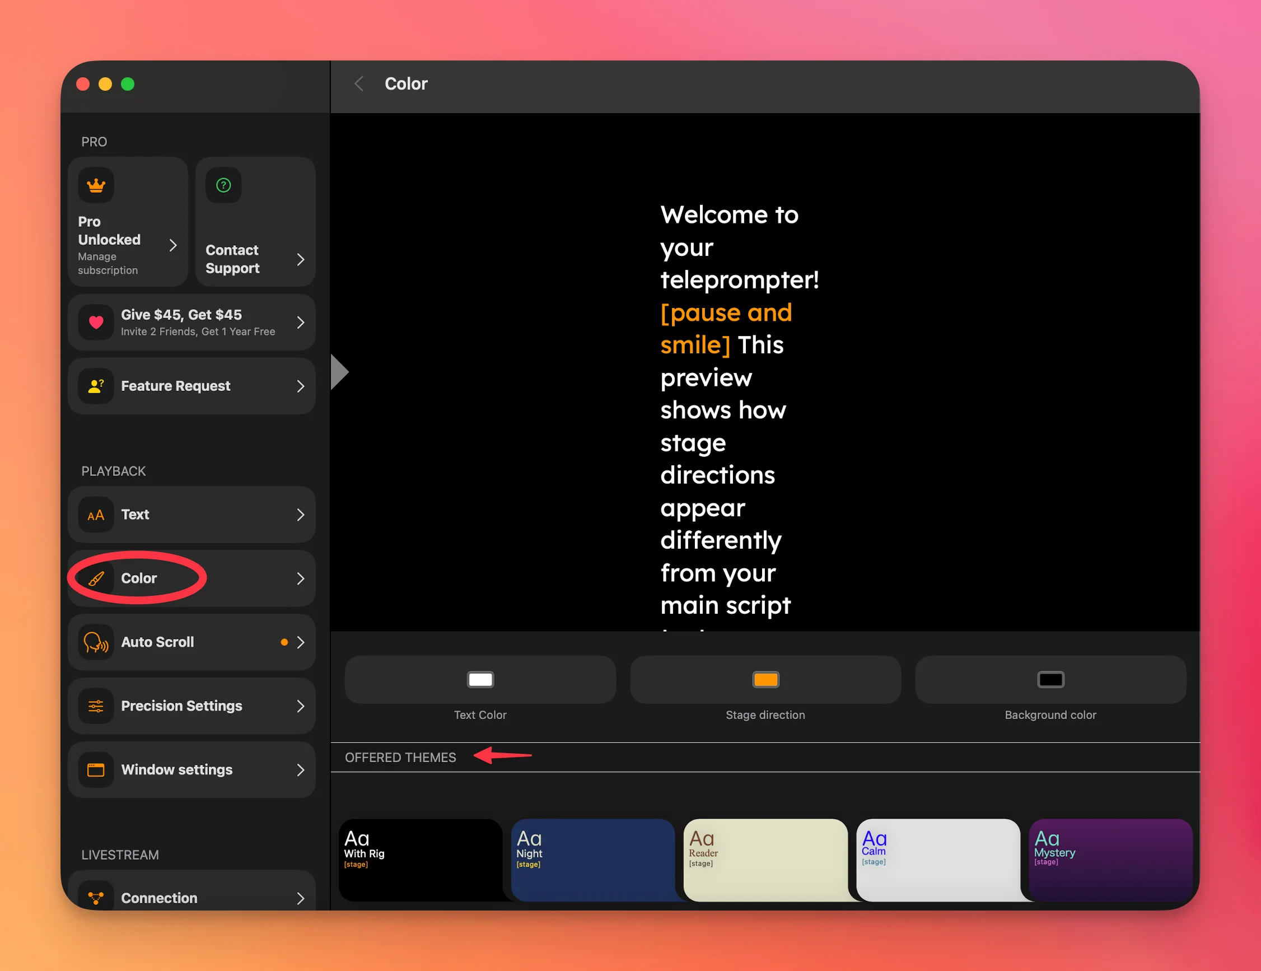Click the Color paintbrush icon
The image size is (1261, 971).
[x=96, y=578]
